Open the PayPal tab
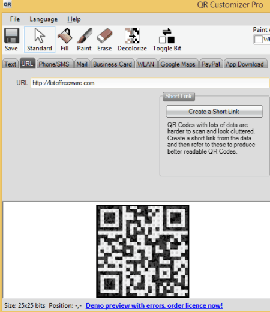The width and height of the screenshot is (270, 312). (x=211, y=64)
